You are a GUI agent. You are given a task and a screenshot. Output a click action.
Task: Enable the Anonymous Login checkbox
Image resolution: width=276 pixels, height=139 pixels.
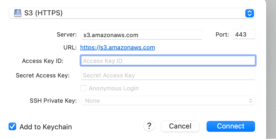(x=84, y=88)
